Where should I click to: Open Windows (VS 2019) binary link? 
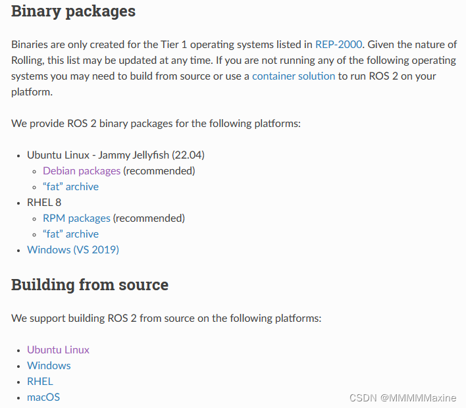73,249
